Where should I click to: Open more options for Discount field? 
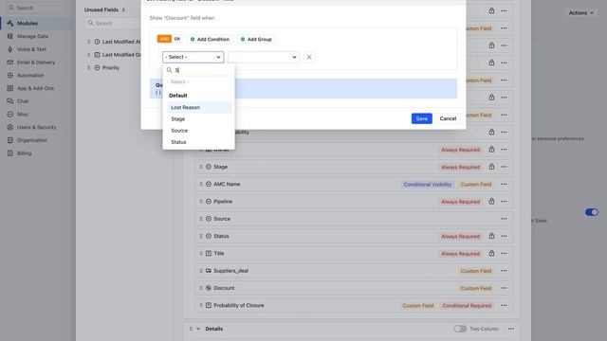[504, 288]
